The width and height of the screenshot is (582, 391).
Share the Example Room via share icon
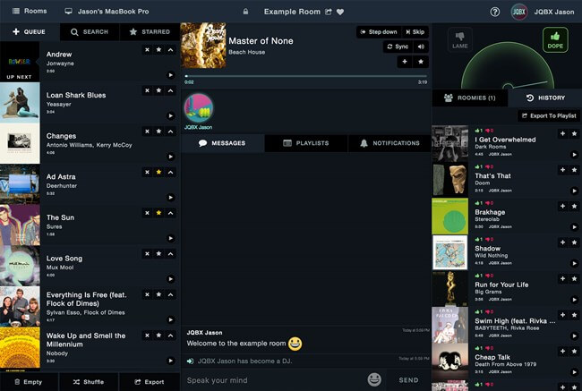329,12
